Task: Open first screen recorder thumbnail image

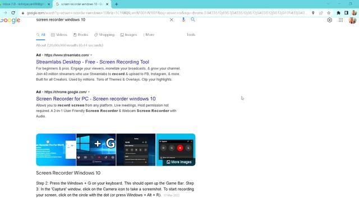Action: point(56,150)
